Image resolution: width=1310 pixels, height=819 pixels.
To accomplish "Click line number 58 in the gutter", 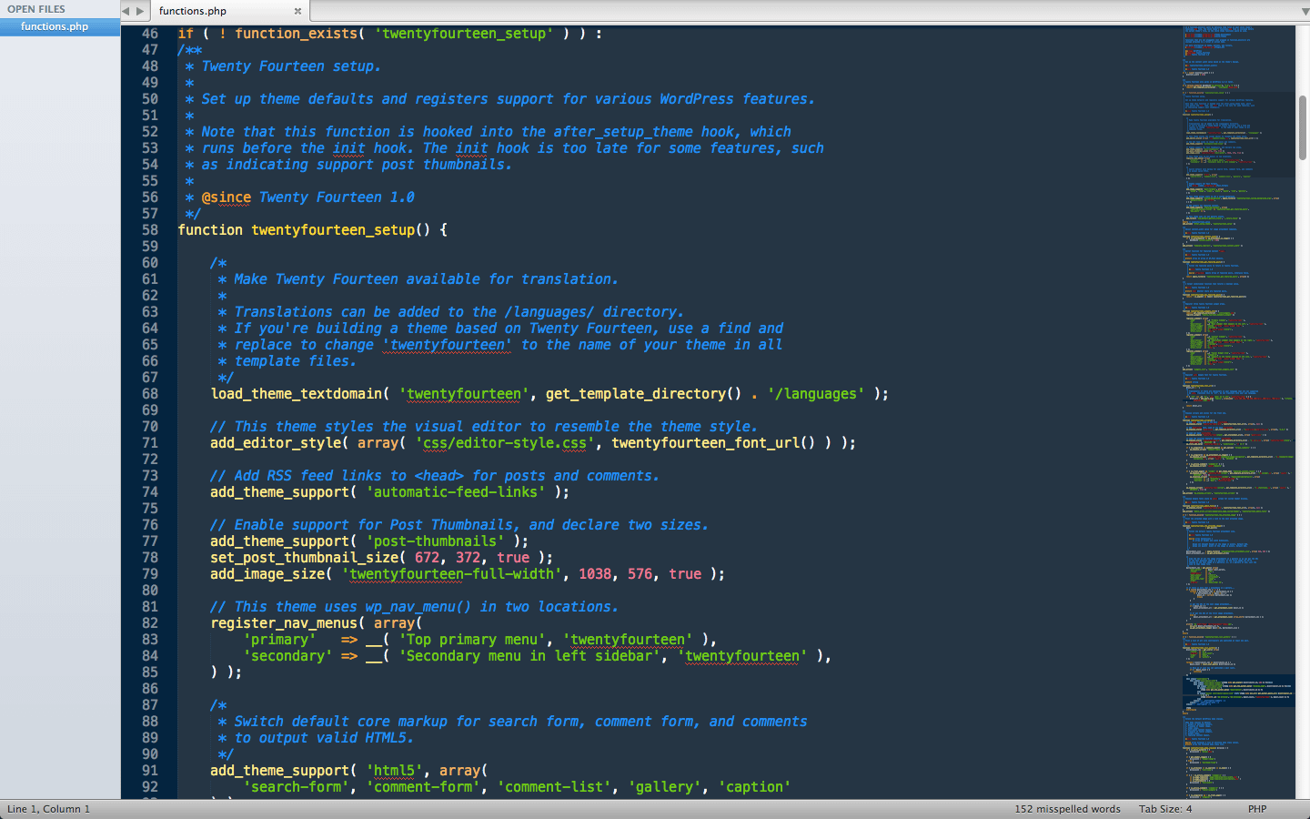I will [150, 230].
